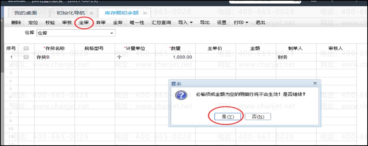
Task: Open 汇总查询 from the toolbar
Action: click(x=161, y=23)
